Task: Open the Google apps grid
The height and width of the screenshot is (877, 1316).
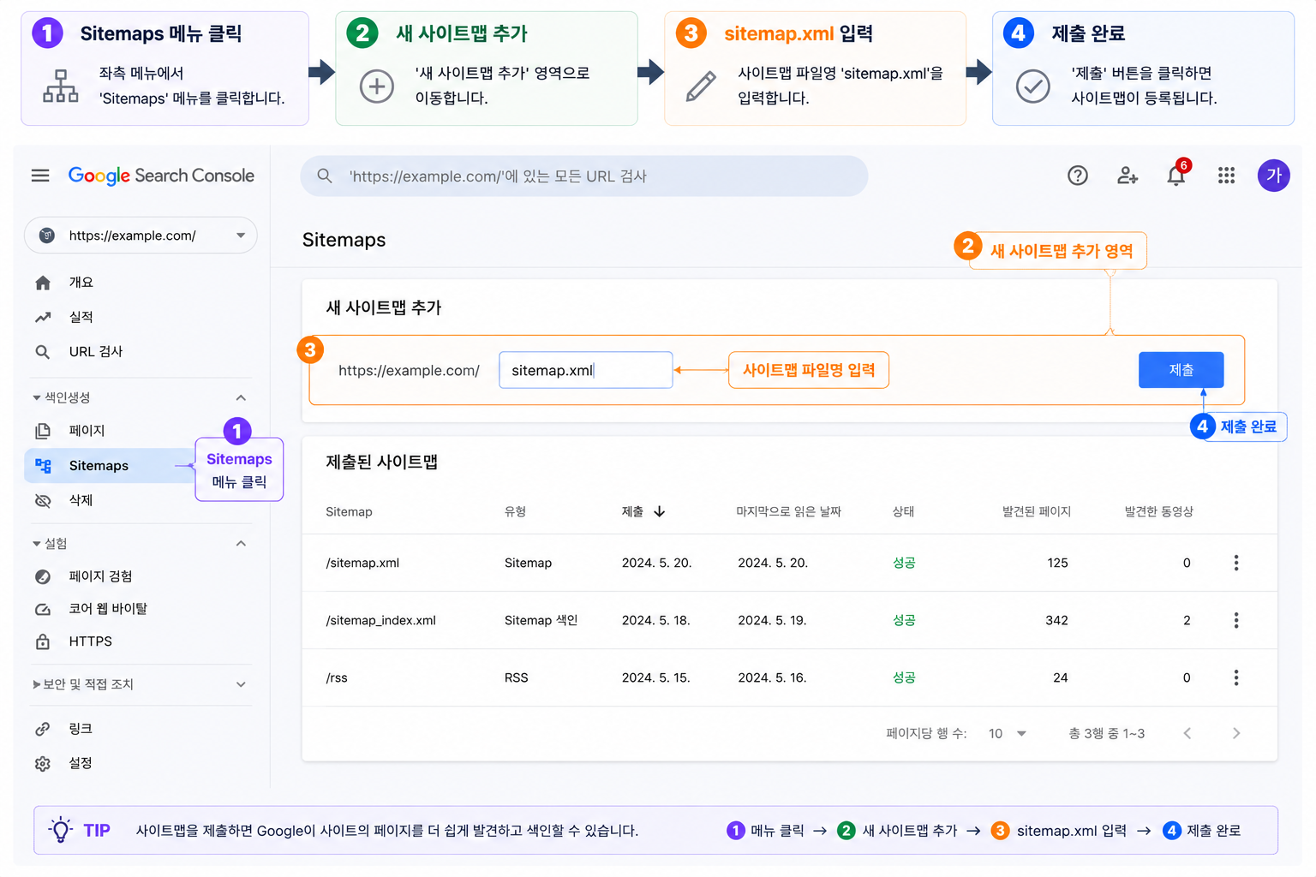Action: [1226, 176]
